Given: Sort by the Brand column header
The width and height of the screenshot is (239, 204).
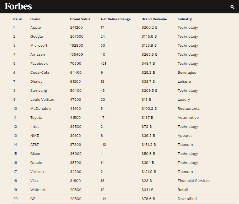Looking at the screenshot, I should [x=35, y=19].
